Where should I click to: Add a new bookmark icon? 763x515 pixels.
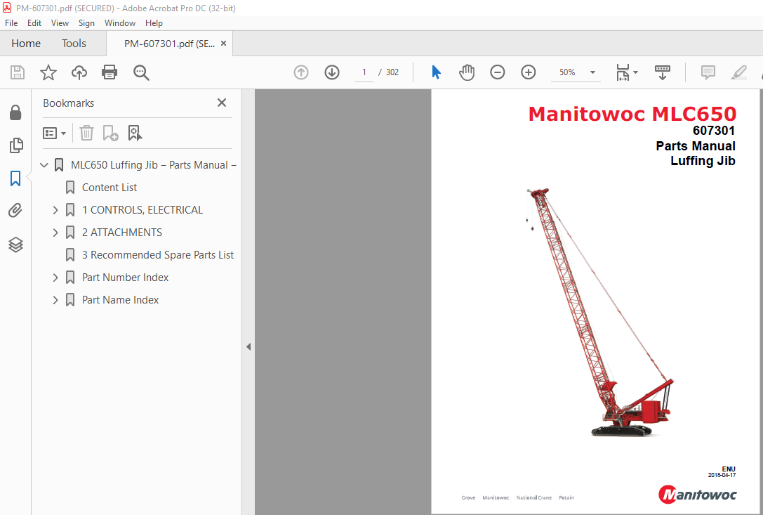point(110,133)
